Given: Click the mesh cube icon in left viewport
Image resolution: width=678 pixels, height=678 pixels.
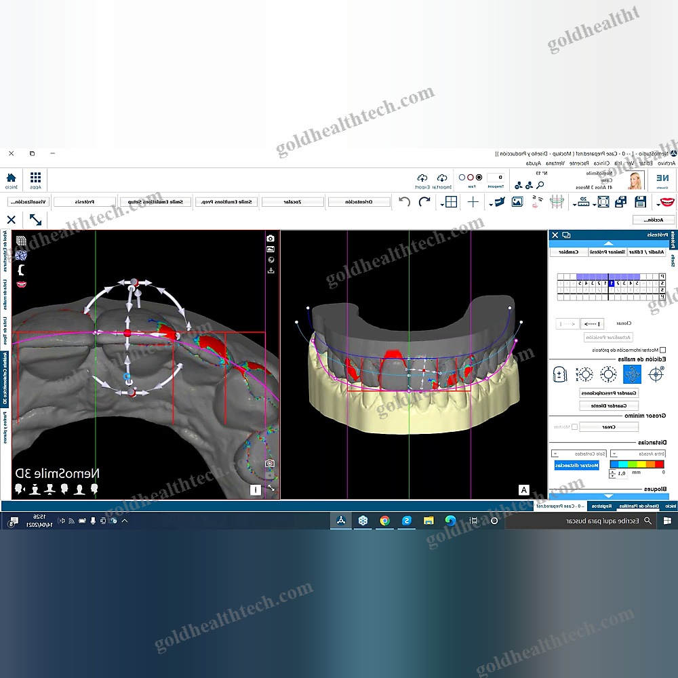Looking at the screenshot, I should point(21,241).
